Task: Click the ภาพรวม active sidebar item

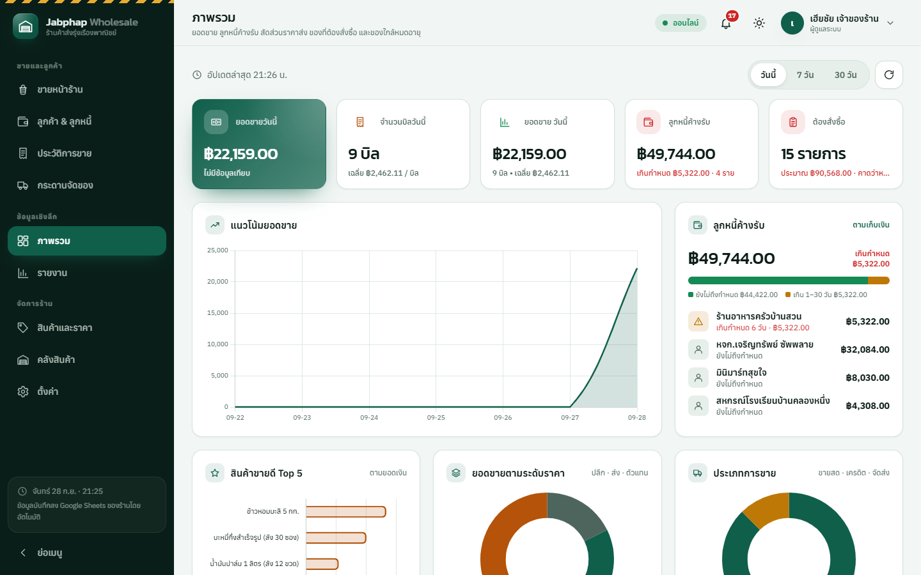Action: coord(87,241)
